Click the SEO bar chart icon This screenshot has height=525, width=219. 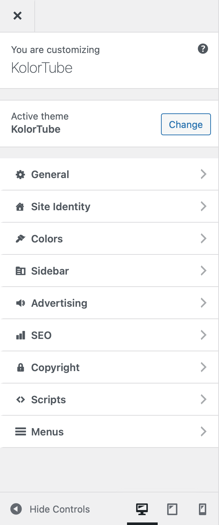tap(20, 336)
